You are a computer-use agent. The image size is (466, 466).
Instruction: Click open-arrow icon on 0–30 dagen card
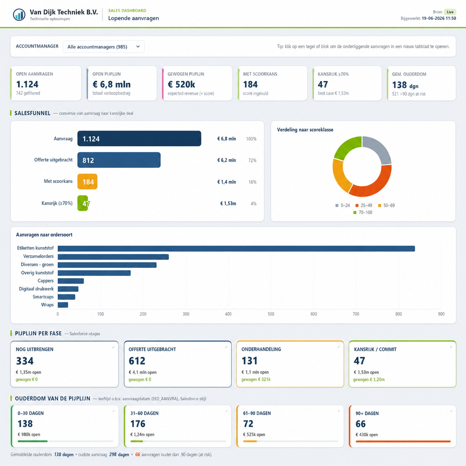(x=113, y=411)
